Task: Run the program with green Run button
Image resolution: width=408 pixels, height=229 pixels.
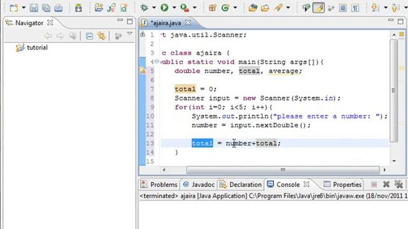Action: [x=164, y=8]
